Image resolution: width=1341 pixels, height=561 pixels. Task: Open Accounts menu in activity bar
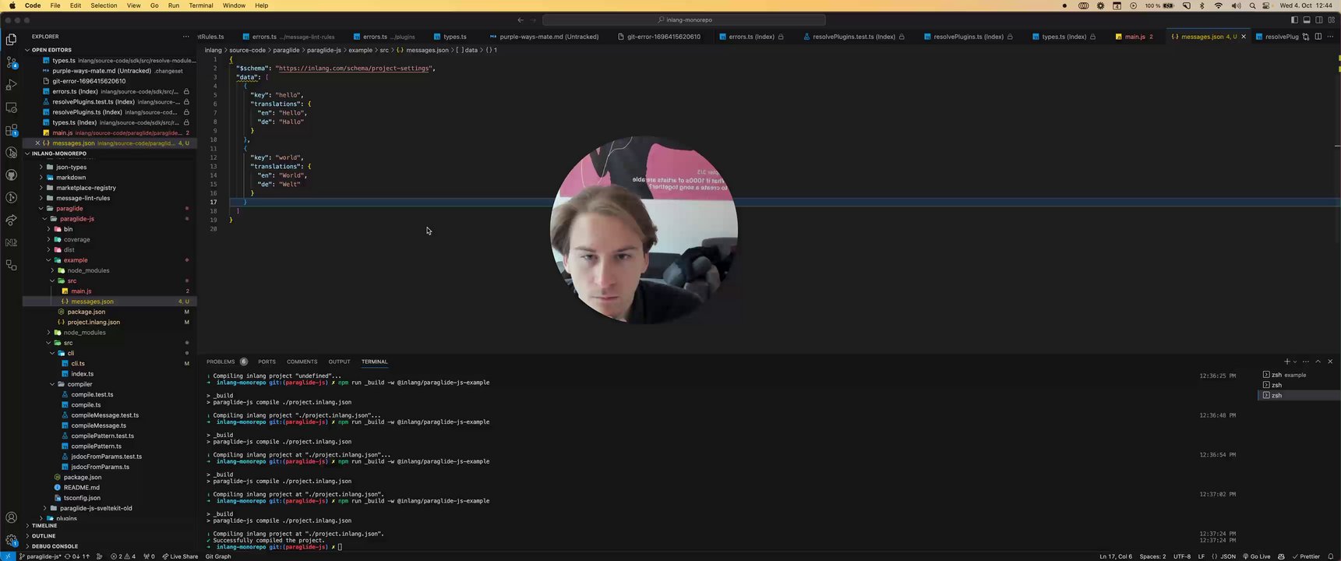click(x=11, y=517)
